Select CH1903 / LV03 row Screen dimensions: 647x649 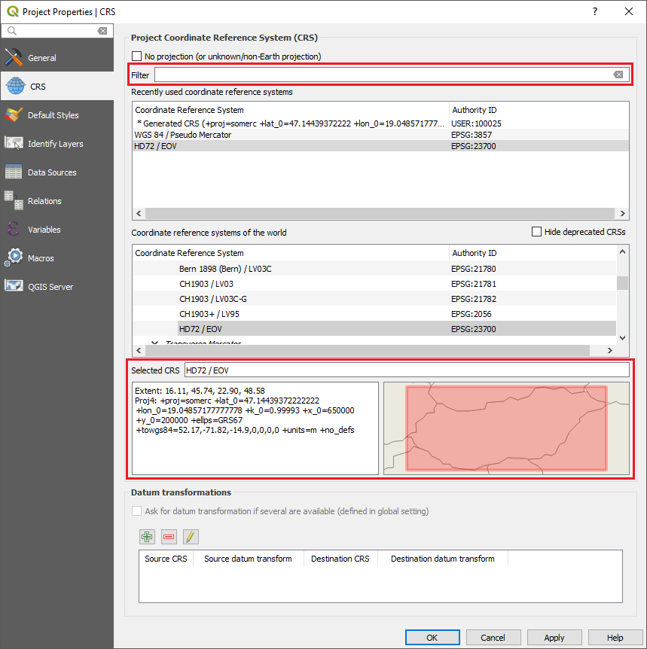click(x=374, y=284)
